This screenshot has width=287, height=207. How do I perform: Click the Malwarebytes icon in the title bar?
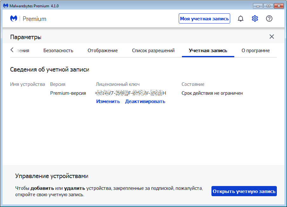point(5,6)
